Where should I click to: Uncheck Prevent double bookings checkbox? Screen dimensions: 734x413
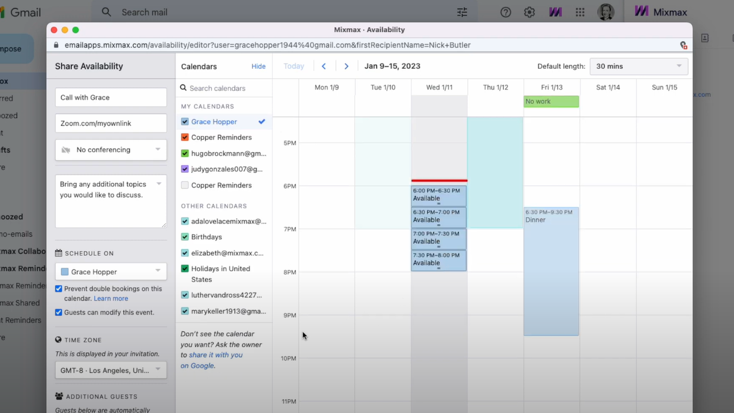click(x=59, y=289)
